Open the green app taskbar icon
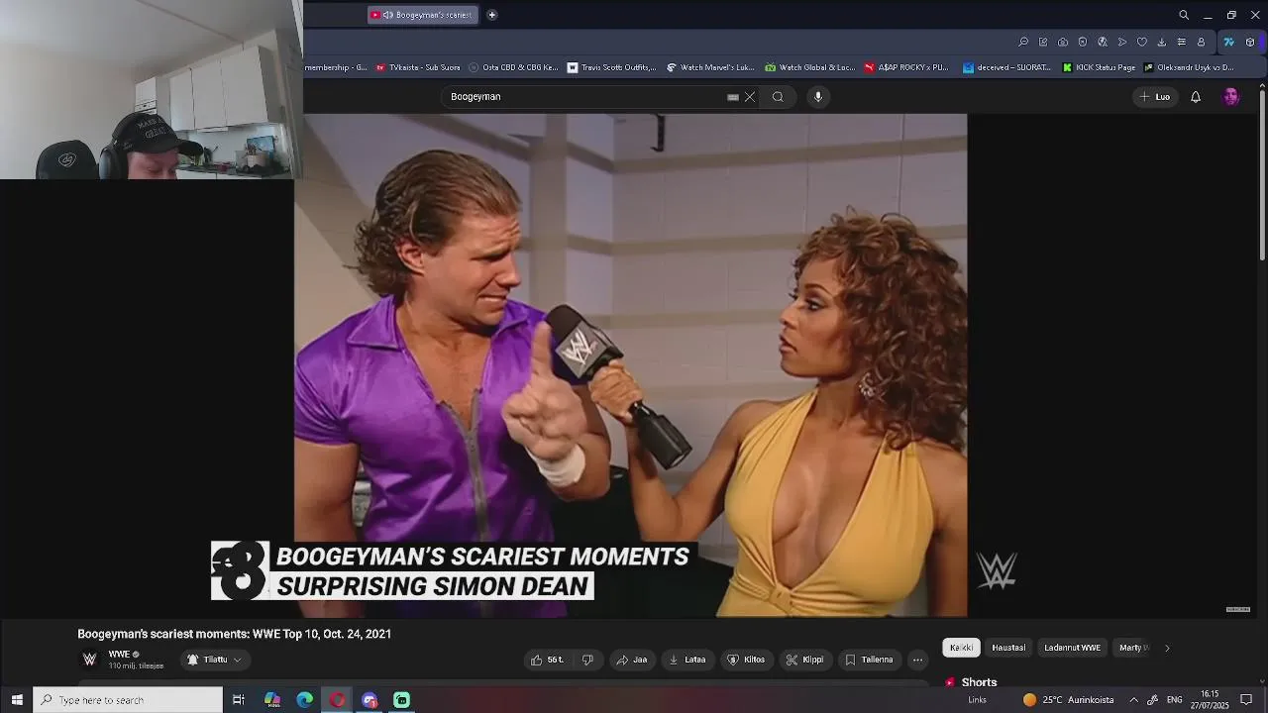Viewport: 1268px width, 713px height. pyautogui.click(x=401, y=700)
